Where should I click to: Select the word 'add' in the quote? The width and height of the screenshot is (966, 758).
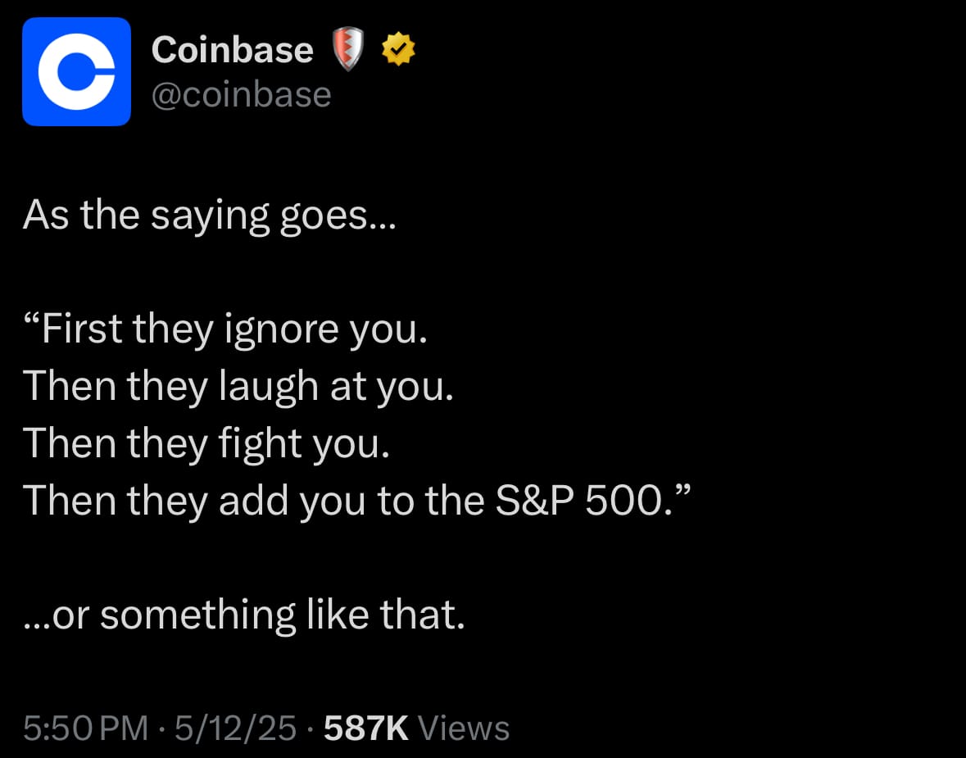pyautogui.click(x=254, y=501)
